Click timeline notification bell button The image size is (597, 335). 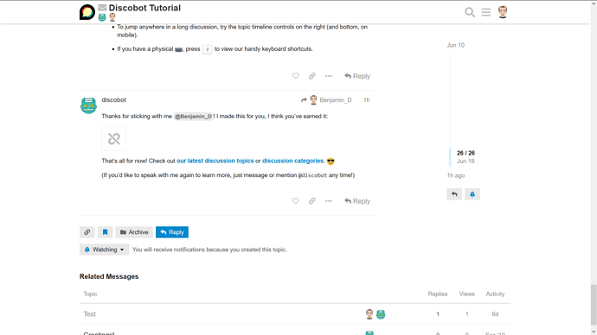click(x=472, y=194)
